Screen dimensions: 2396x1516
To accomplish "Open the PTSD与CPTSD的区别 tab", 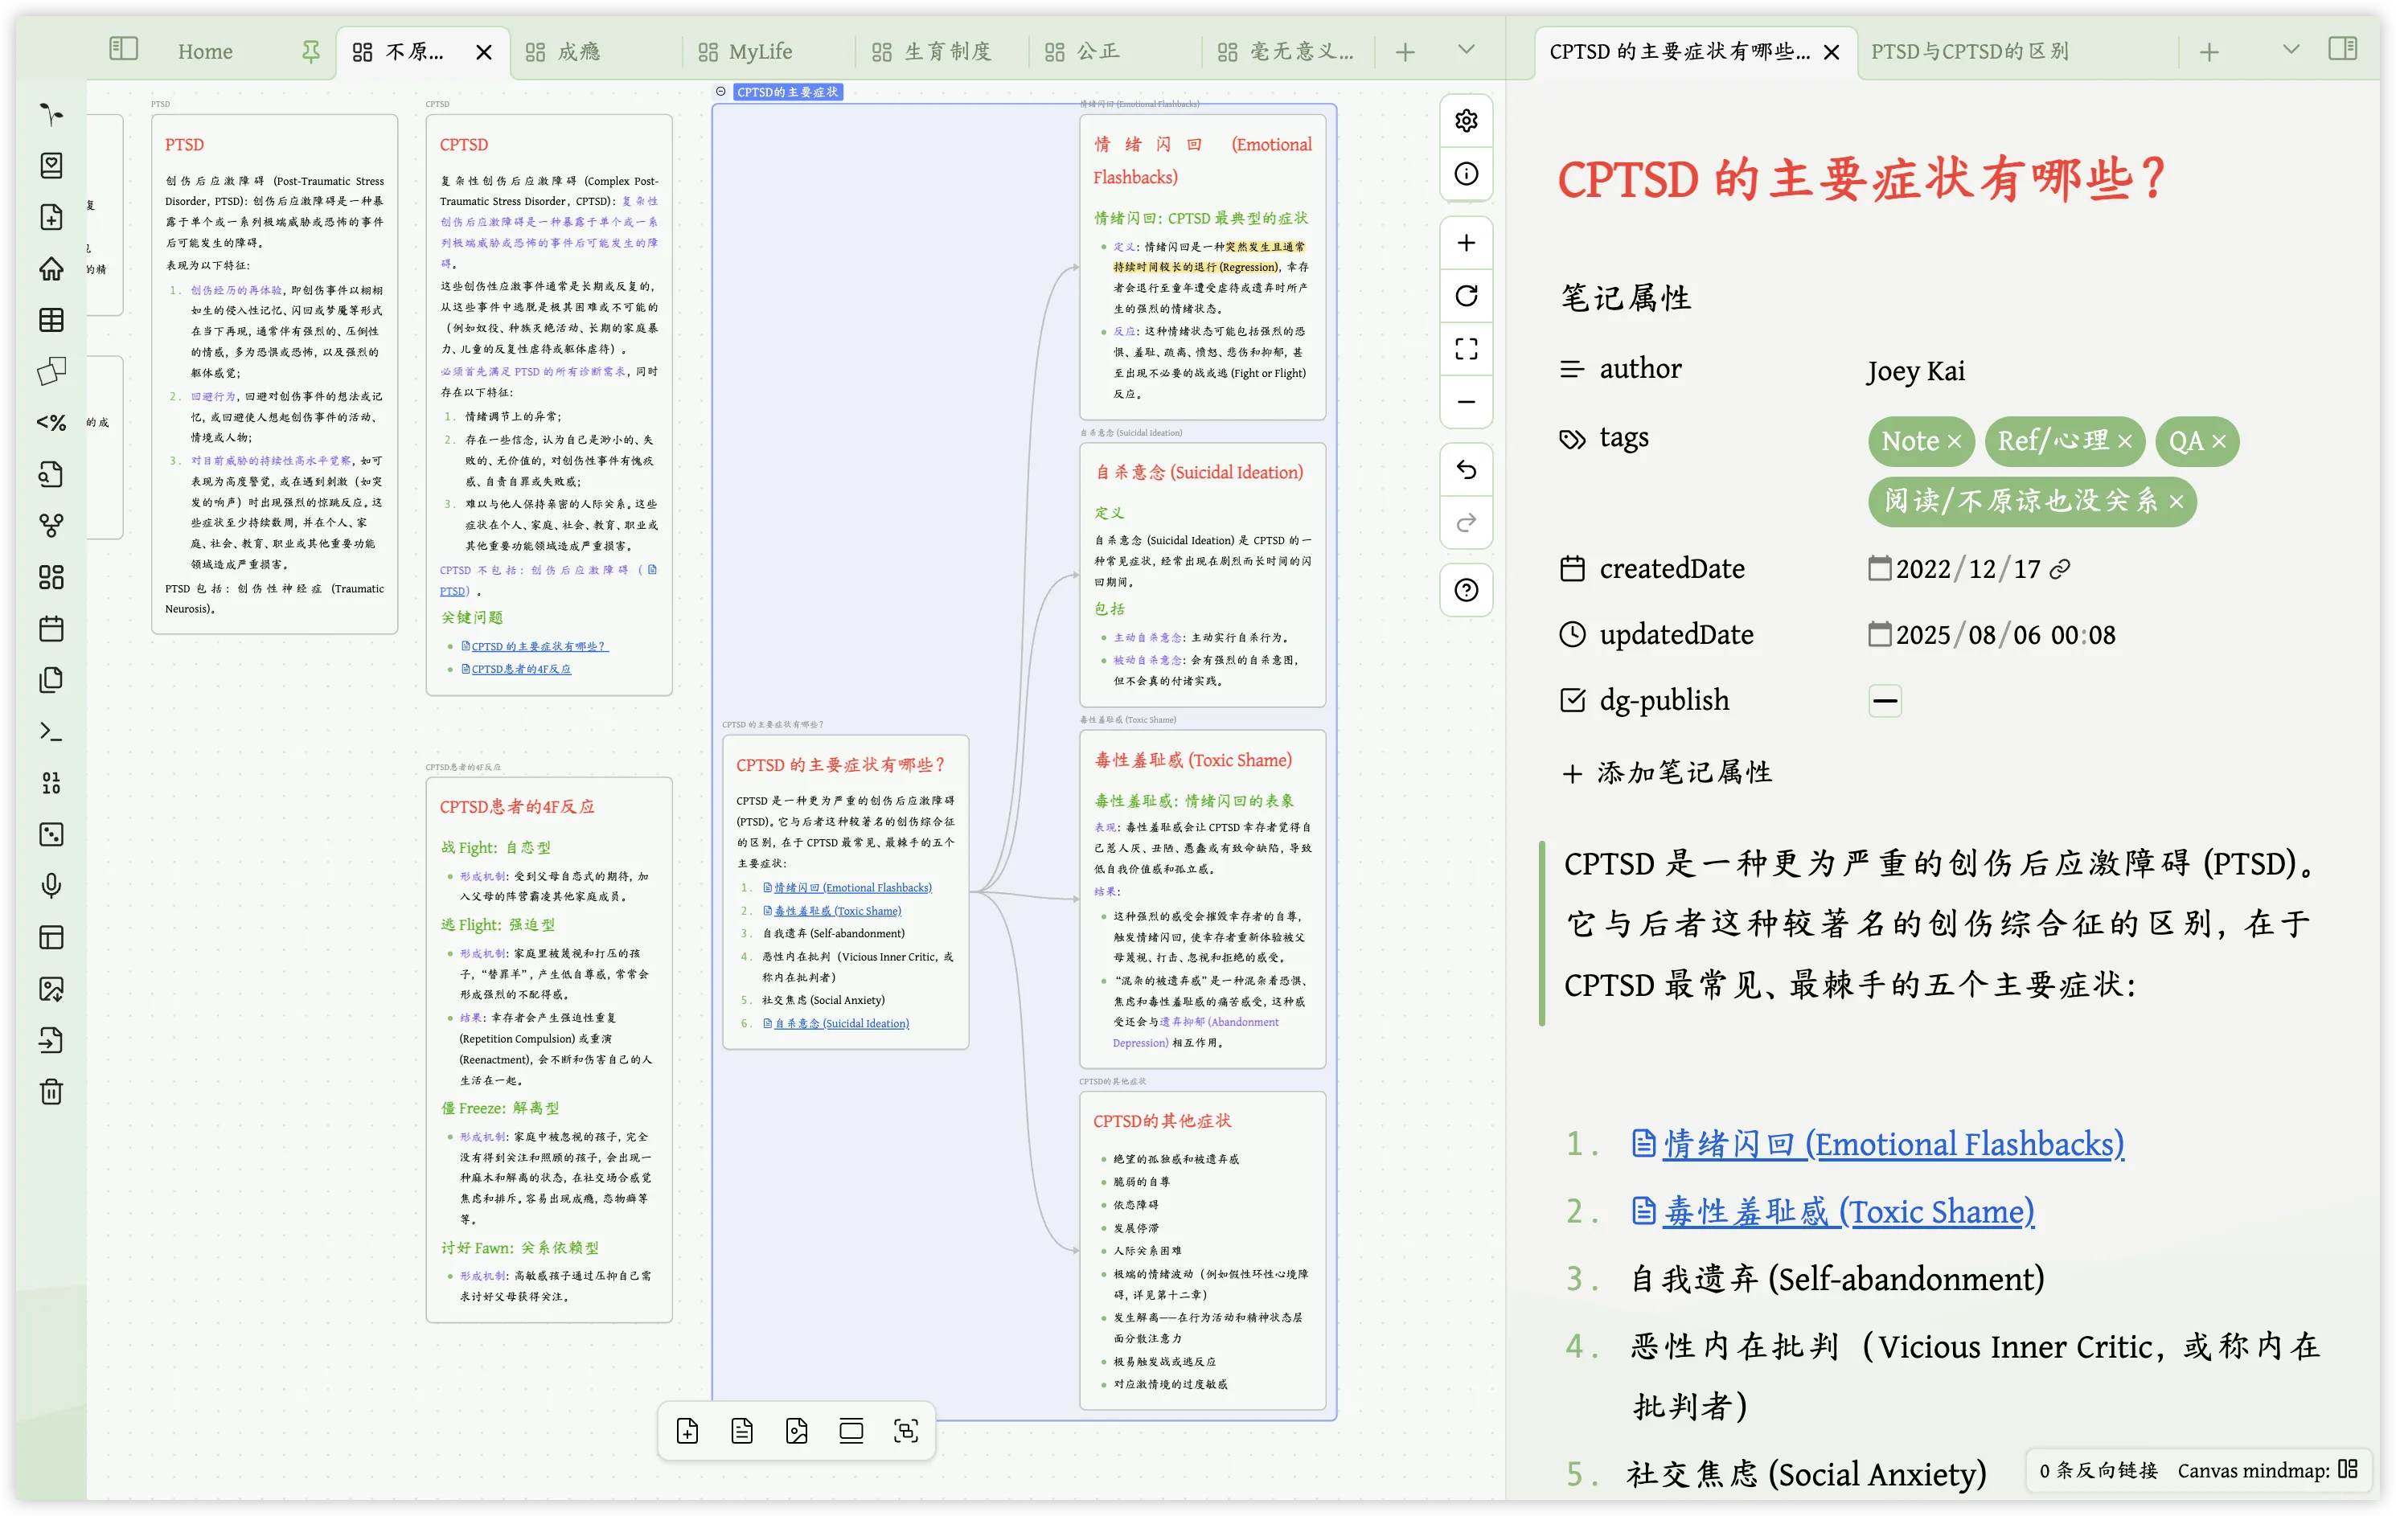I will click(1970, 51).
